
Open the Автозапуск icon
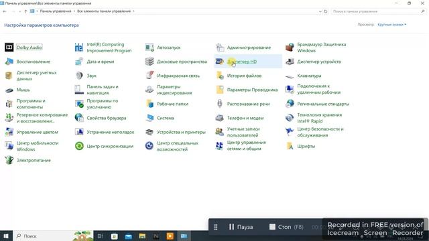coord(149,48)
